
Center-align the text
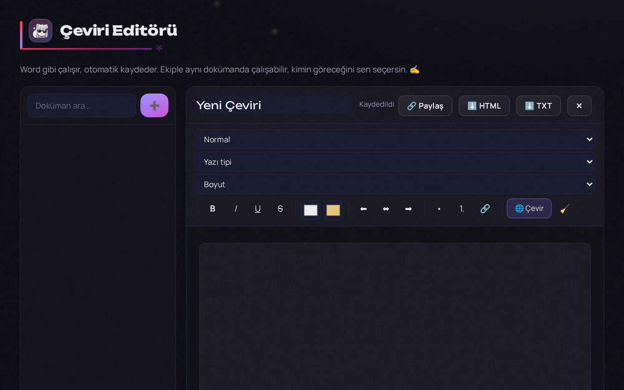[386, 209]
